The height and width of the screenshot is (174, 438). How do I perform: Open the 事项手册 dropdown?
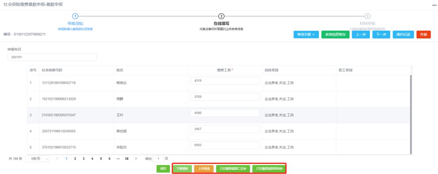306,35
